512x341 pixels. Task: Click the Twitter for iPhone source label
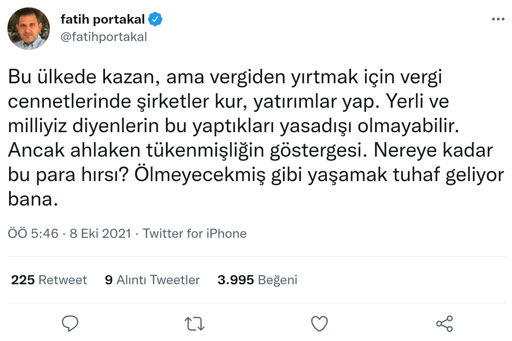(195, 233)
